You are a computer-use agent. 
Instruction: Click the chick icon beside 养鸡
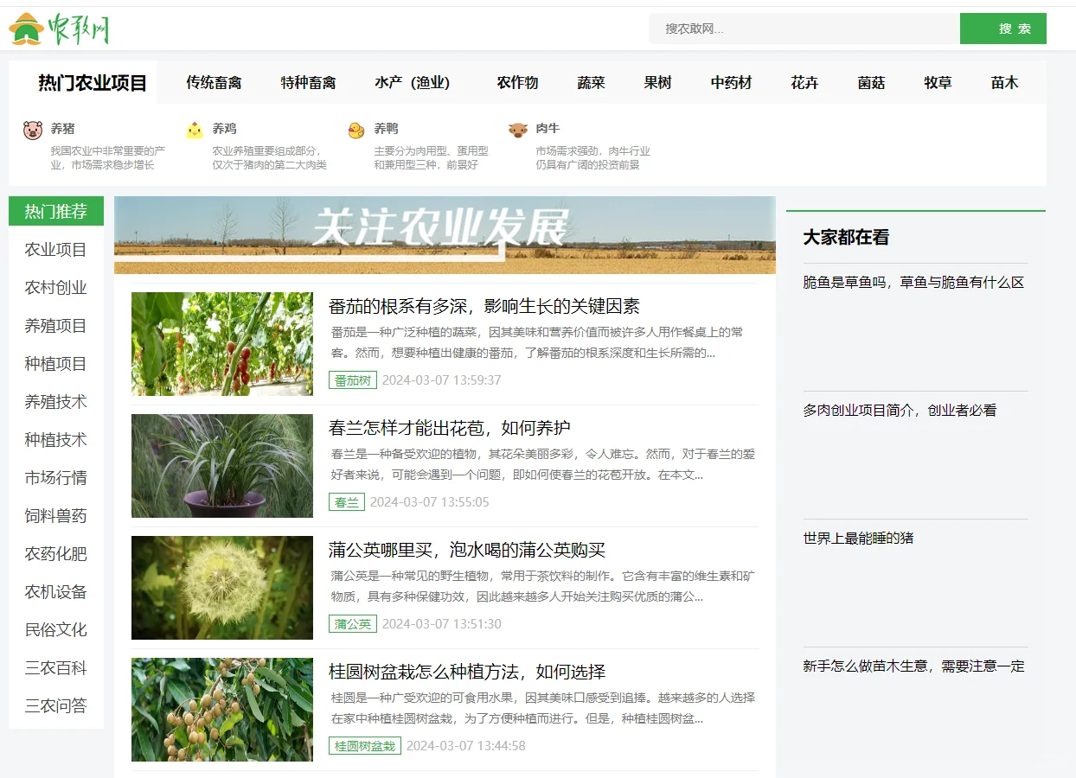(194, 128)
